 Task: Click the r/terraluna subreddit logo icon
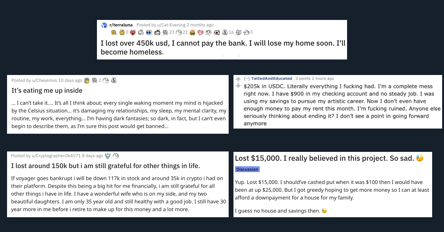[x=104, y=25]
